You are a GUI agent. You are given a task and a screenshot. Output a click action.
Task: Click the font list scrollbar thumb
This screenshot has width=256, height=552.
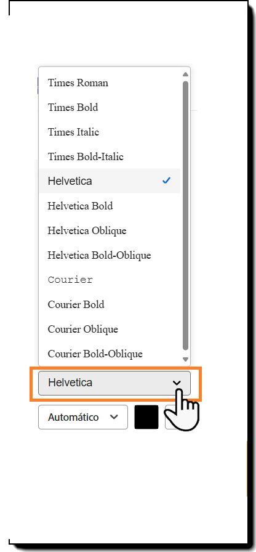coord(185,216)
